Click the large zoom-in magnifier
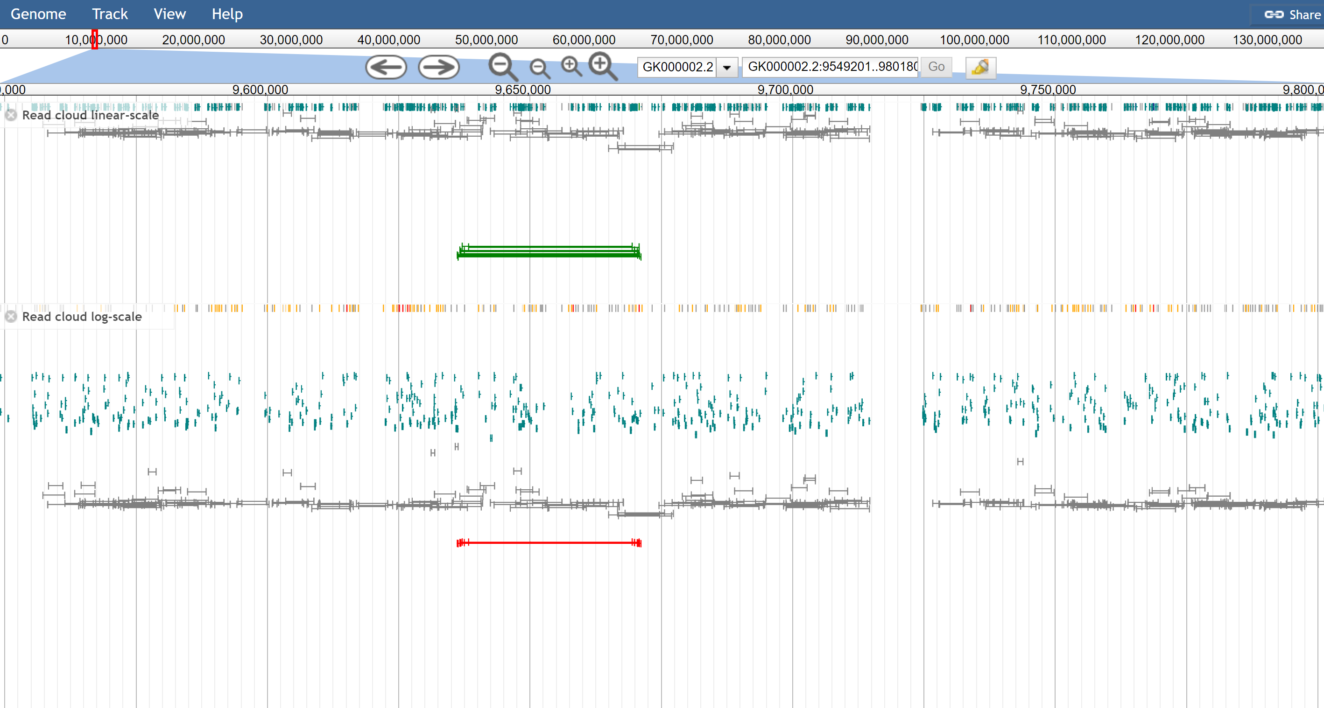This screenshot has width=1324, height=708. pos(602,66)
